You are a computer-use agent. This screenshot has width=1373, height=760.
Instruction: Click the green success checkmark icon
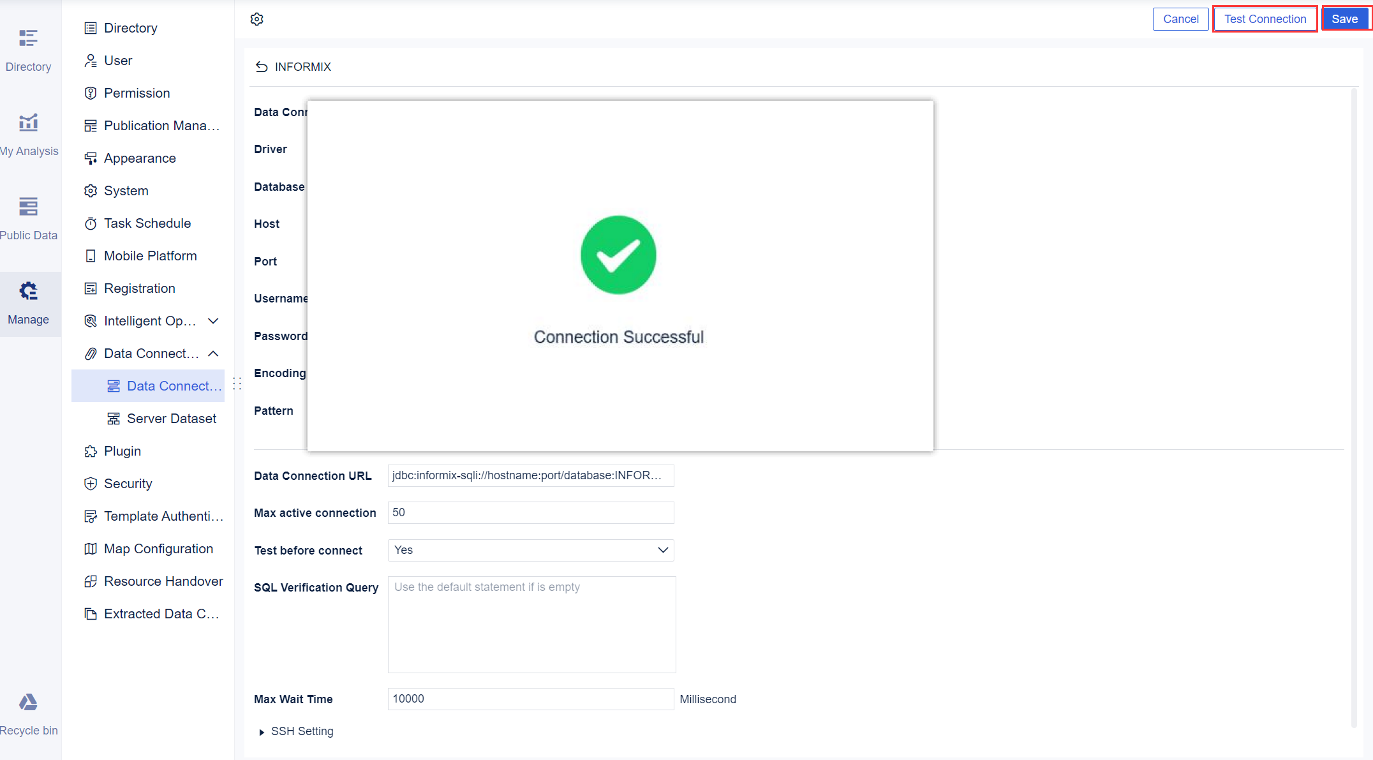(x=618, y=255)
